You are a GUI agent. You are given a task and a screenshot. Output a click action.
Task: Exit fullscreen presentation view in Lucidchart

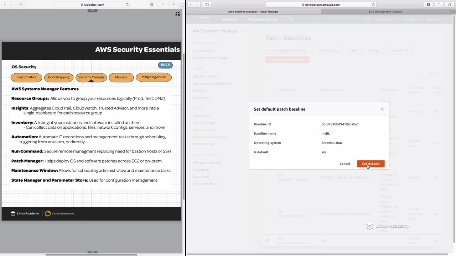[x=177, y=14]
